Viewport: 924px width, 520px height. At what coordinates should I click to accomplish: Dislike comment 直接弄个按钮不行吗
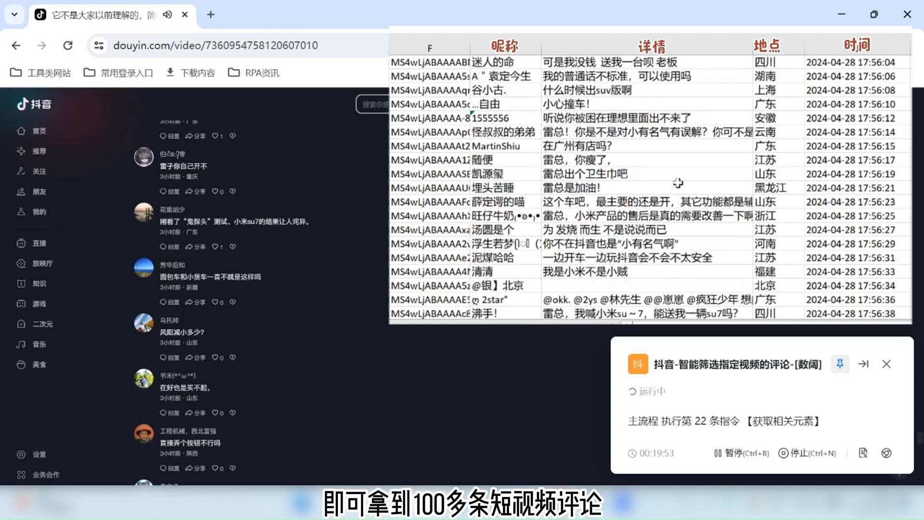(x=232, y=468)
